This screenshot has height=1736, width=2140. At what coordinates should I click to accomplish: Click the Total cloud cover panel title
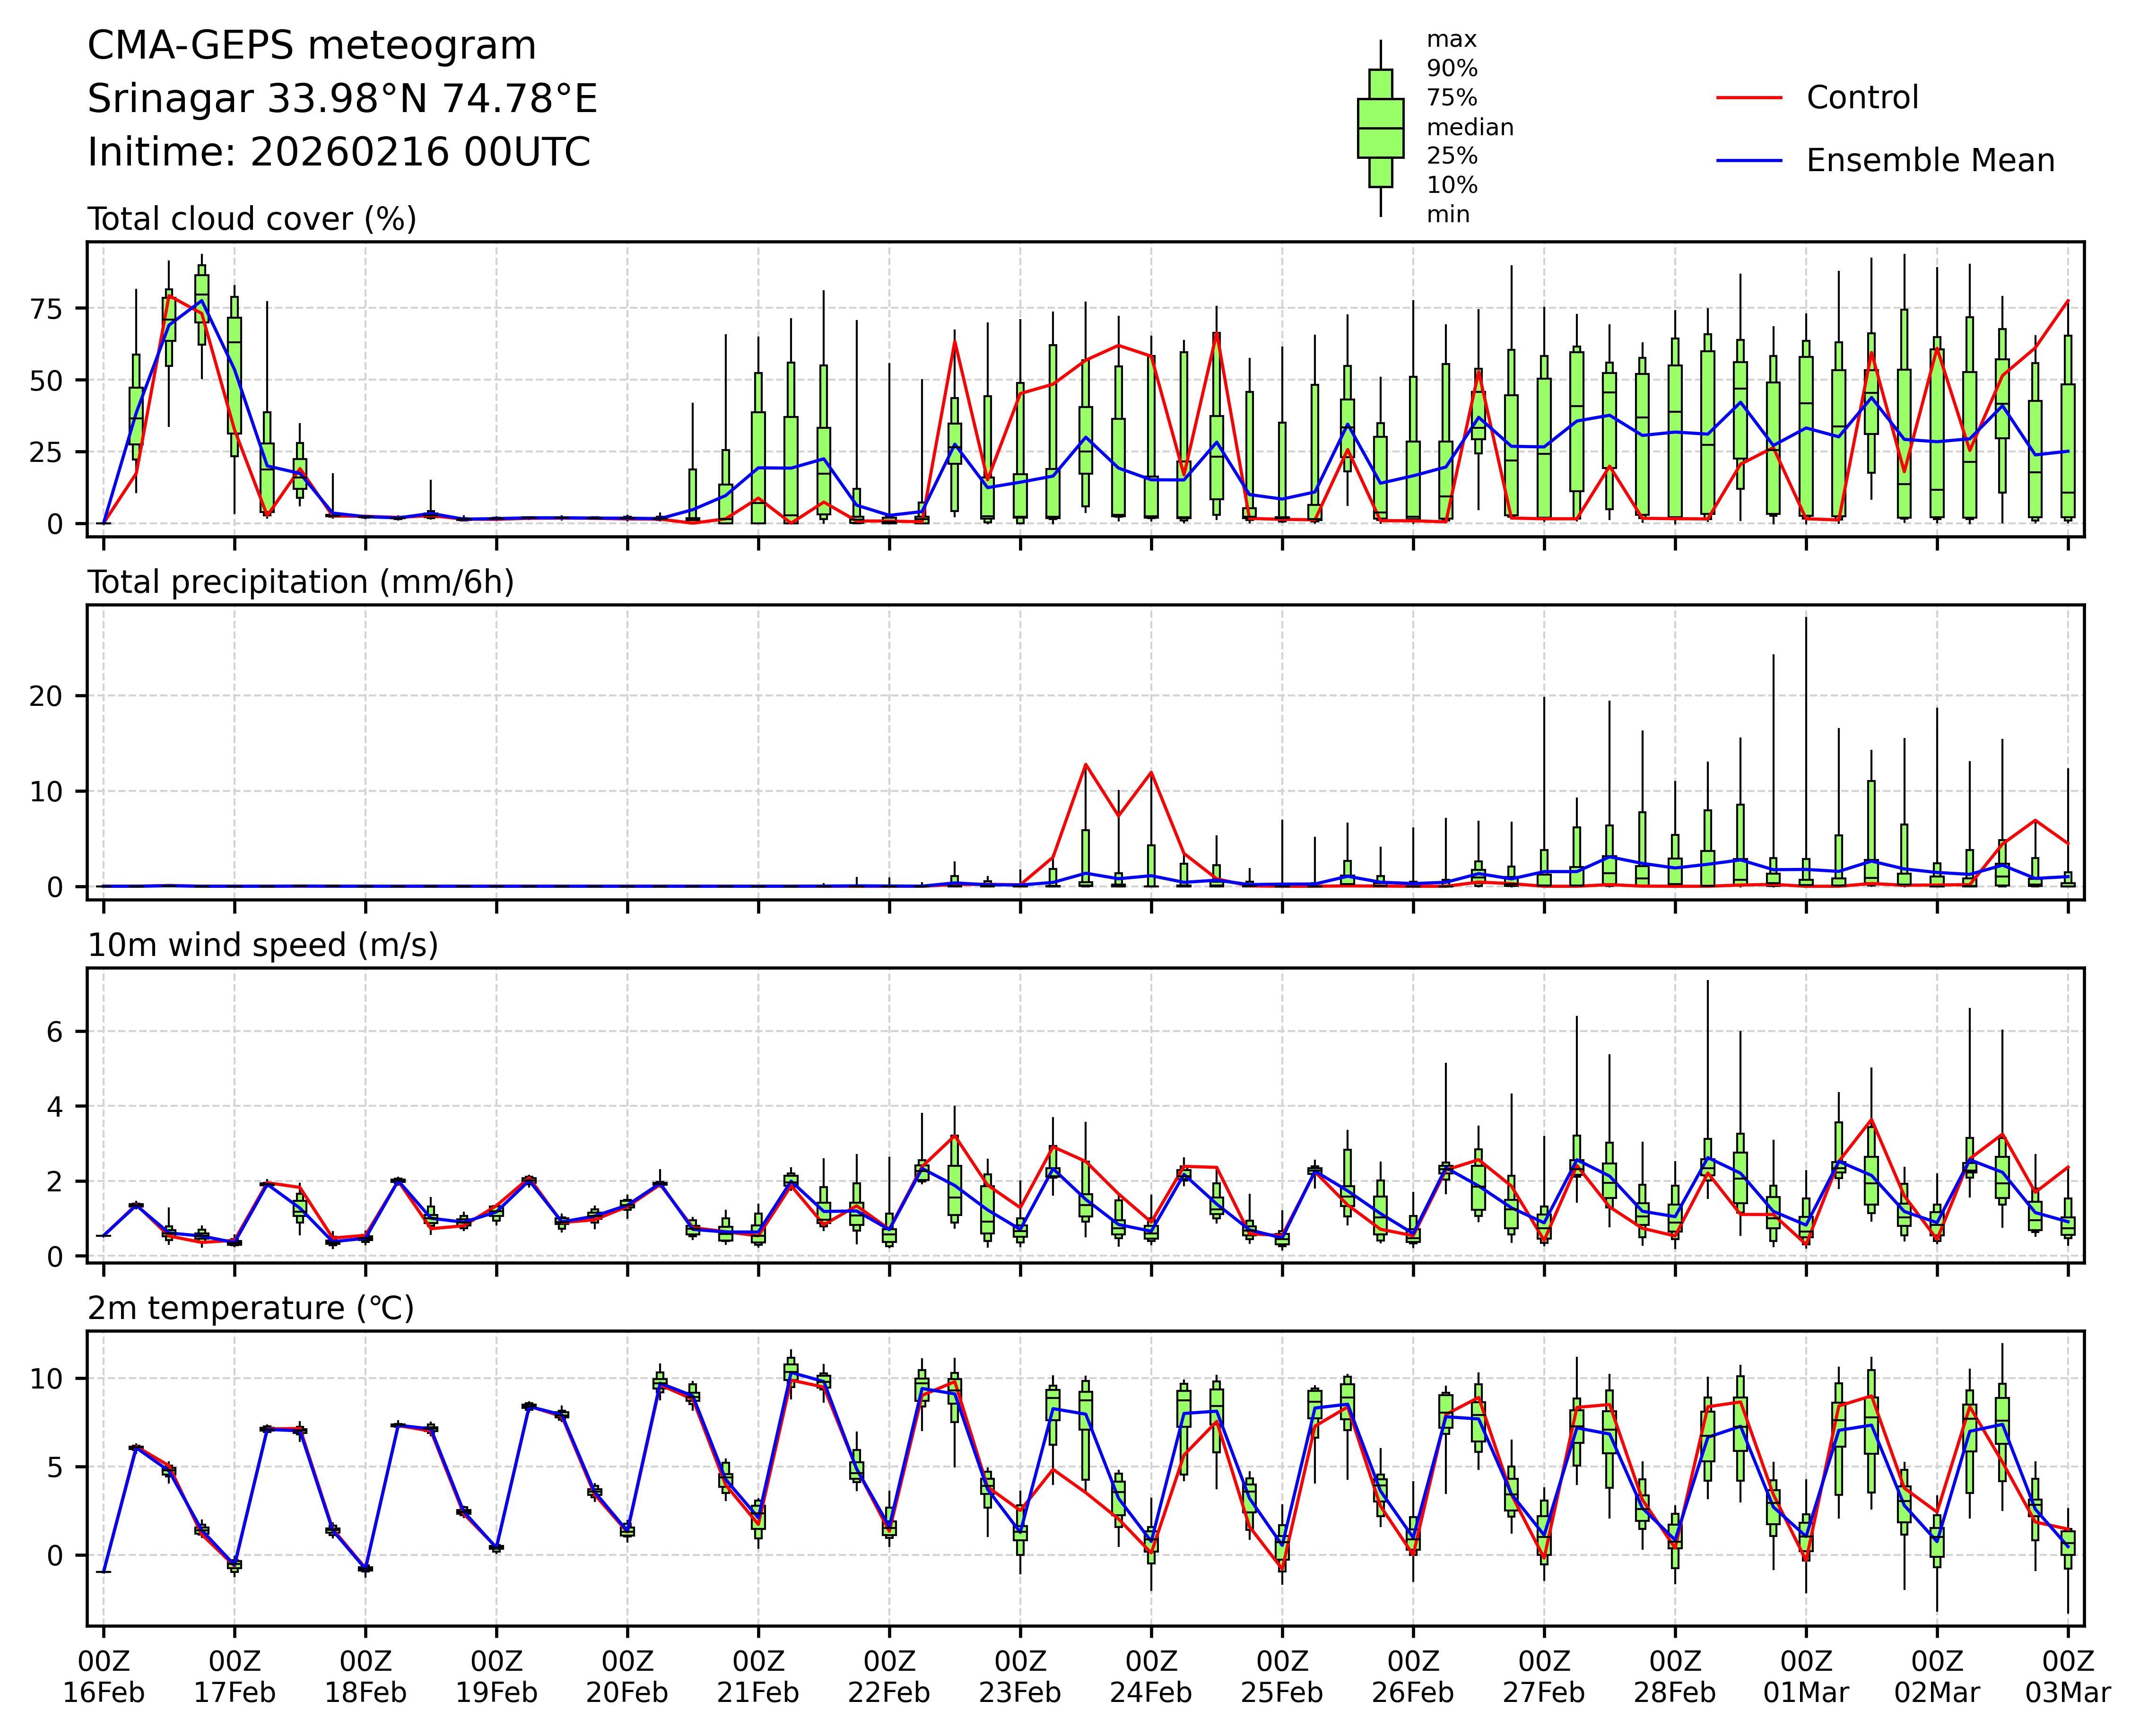(x=252, y=219)
